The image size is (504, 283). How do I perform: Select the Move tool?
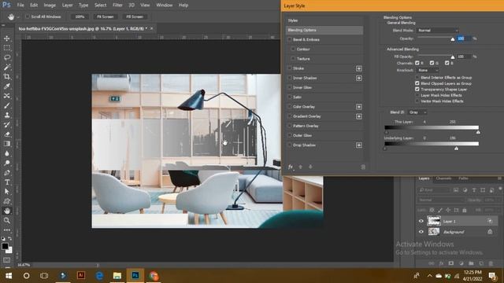[x=7, y=39]
